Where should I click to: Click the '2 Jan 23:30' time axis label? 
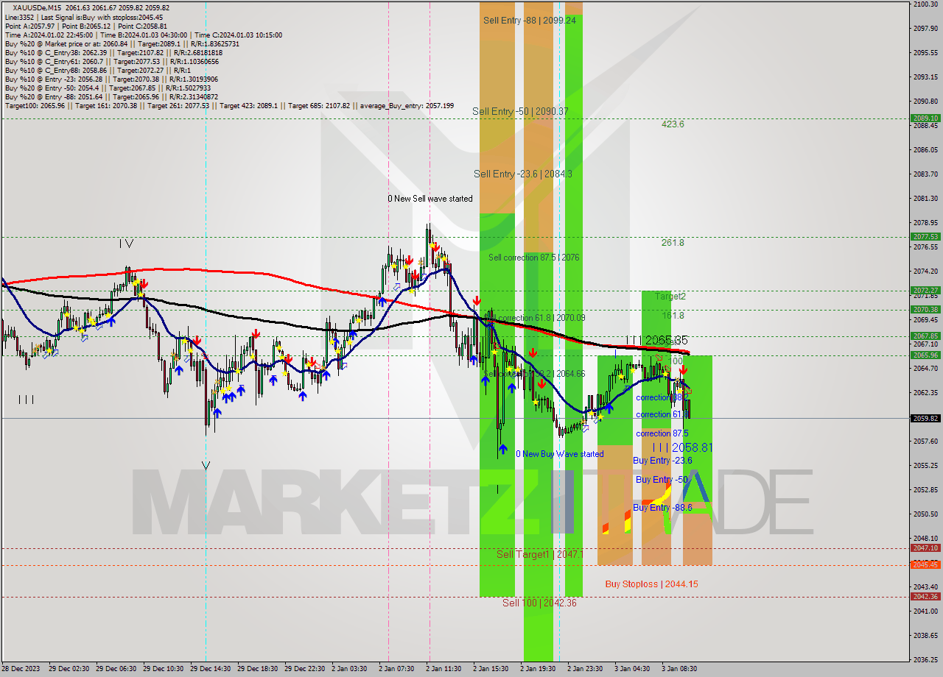click(586, 669)
